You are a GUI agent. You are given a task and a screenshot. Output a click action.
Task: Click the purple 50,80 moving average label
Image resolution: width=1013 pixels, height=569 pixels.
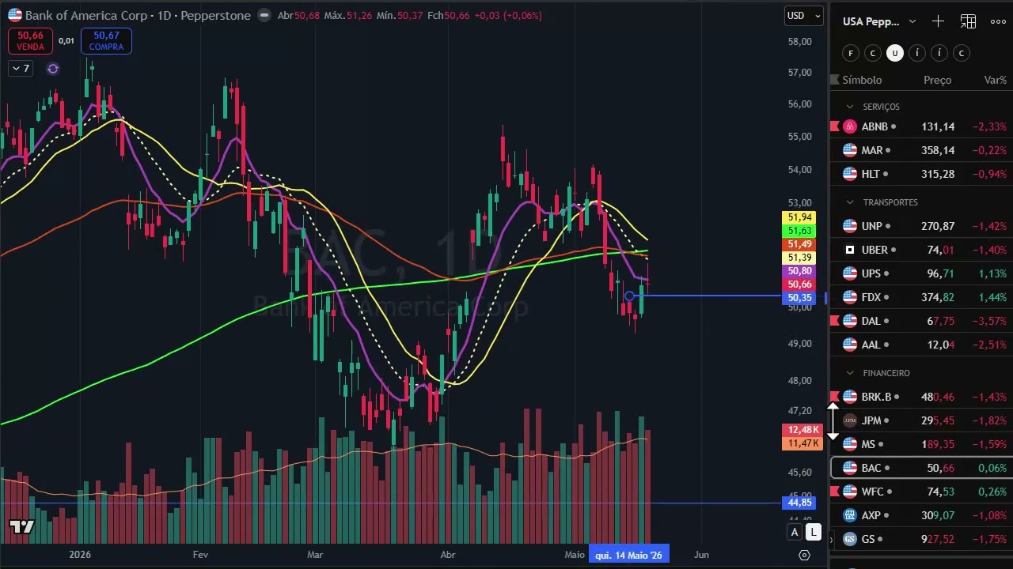tap(799, 271)
